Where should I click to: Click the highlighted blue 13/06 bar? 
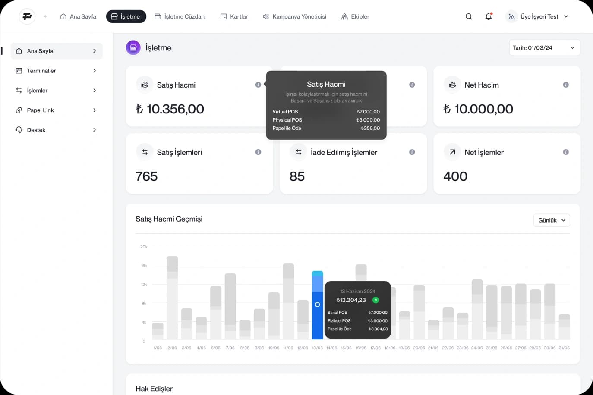(x=317, y=305)
